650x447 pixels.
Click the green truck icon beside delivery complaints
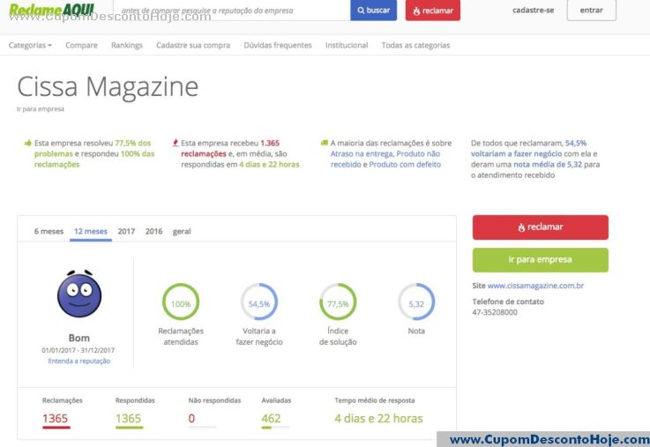tap(325, 143)
